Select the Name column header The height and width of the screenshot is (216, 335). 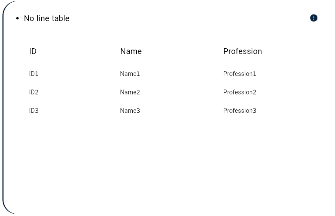[131, 51]
